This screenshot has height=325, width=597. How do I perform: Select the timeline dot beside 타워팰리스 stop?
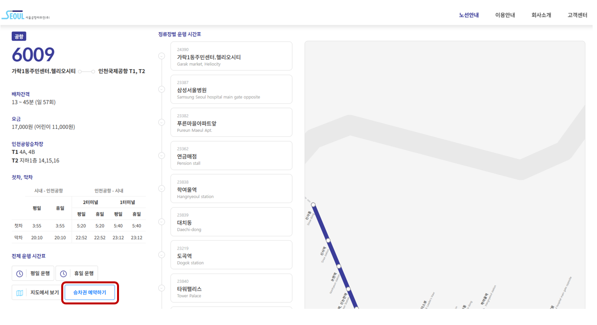[162, 288]
